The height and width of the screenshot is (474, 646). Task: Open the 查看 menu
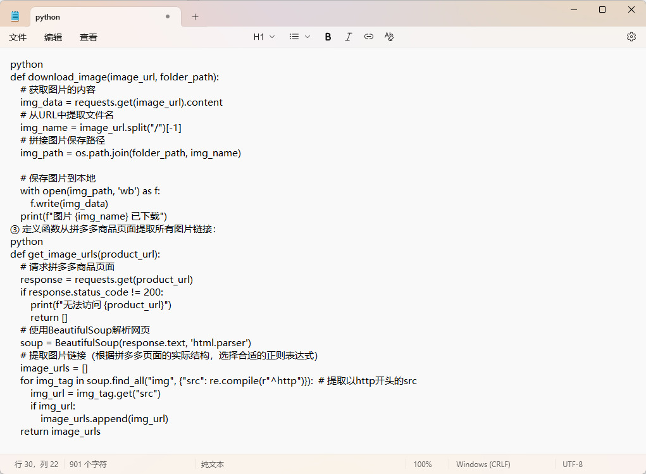(89, 37)
